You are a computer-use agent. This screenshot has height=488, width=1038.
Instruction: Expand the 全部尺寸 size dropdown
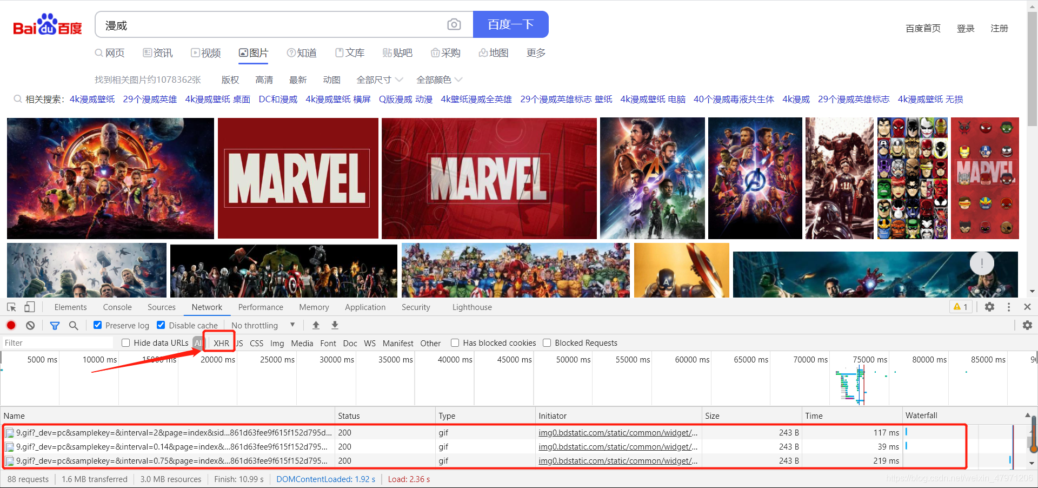pos(380,80)
